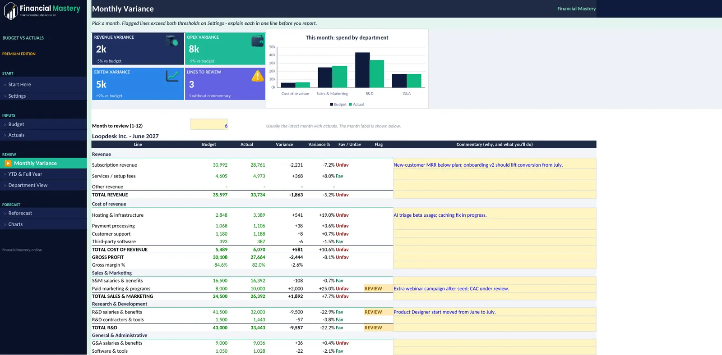Click the Fav / Unfav column header

350,145
